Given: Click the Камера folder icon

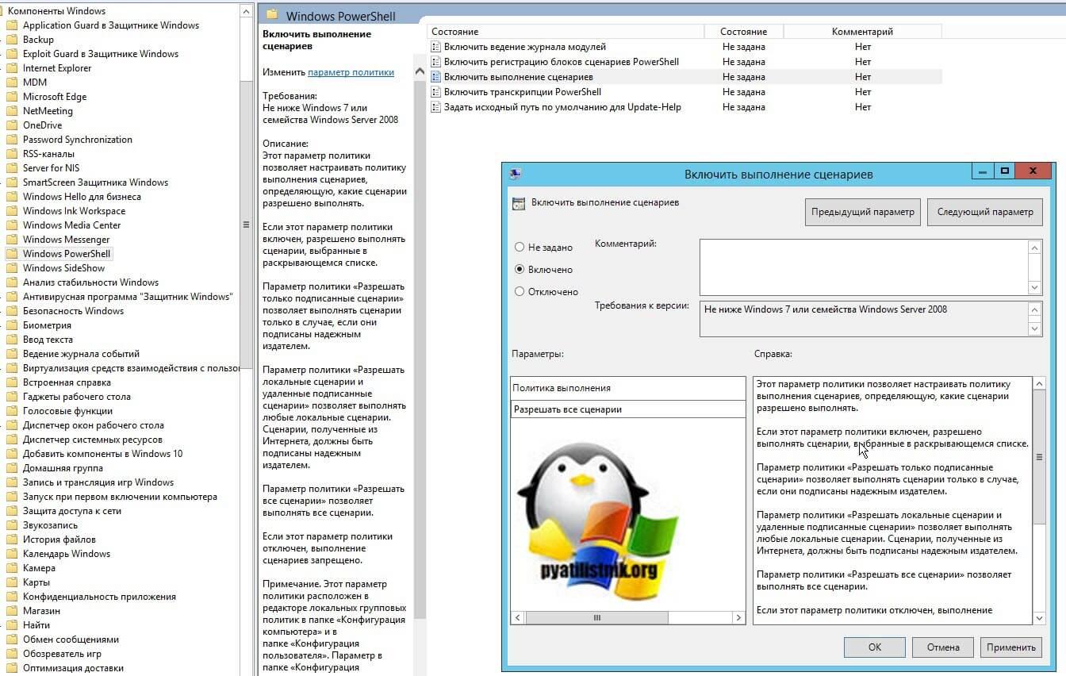Looking at the screenshot, I should (11, 568).
